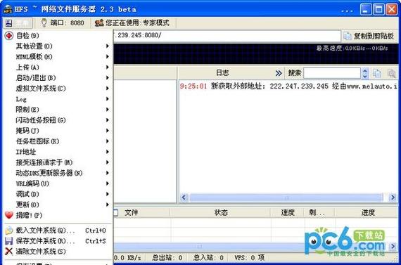Expand the log panel double chevron
The height and width of the screenshot is (265, 401).
click(x=279, y=73)
